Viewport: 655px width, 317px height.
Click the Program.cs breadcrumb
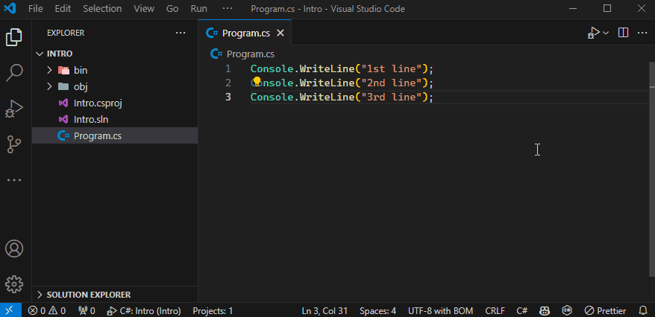click(x=250, y=54)
